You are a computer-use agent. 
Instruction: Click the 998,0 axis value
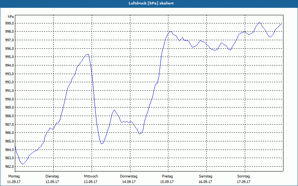click(x=10, y=32)
